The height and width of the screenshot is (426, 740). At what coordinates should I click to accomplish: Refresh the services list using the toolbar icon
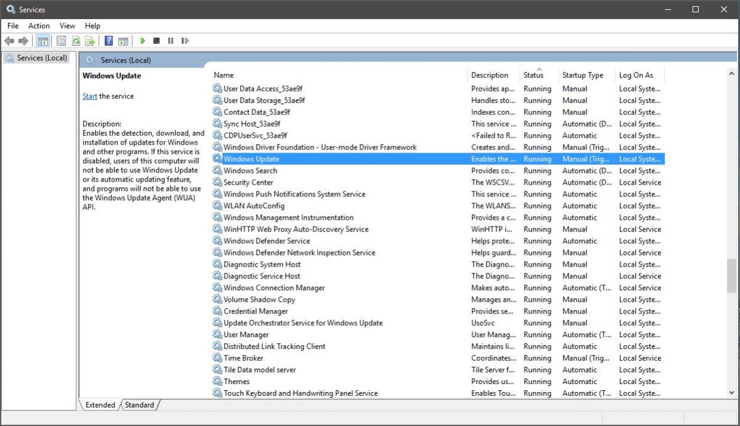75,41
